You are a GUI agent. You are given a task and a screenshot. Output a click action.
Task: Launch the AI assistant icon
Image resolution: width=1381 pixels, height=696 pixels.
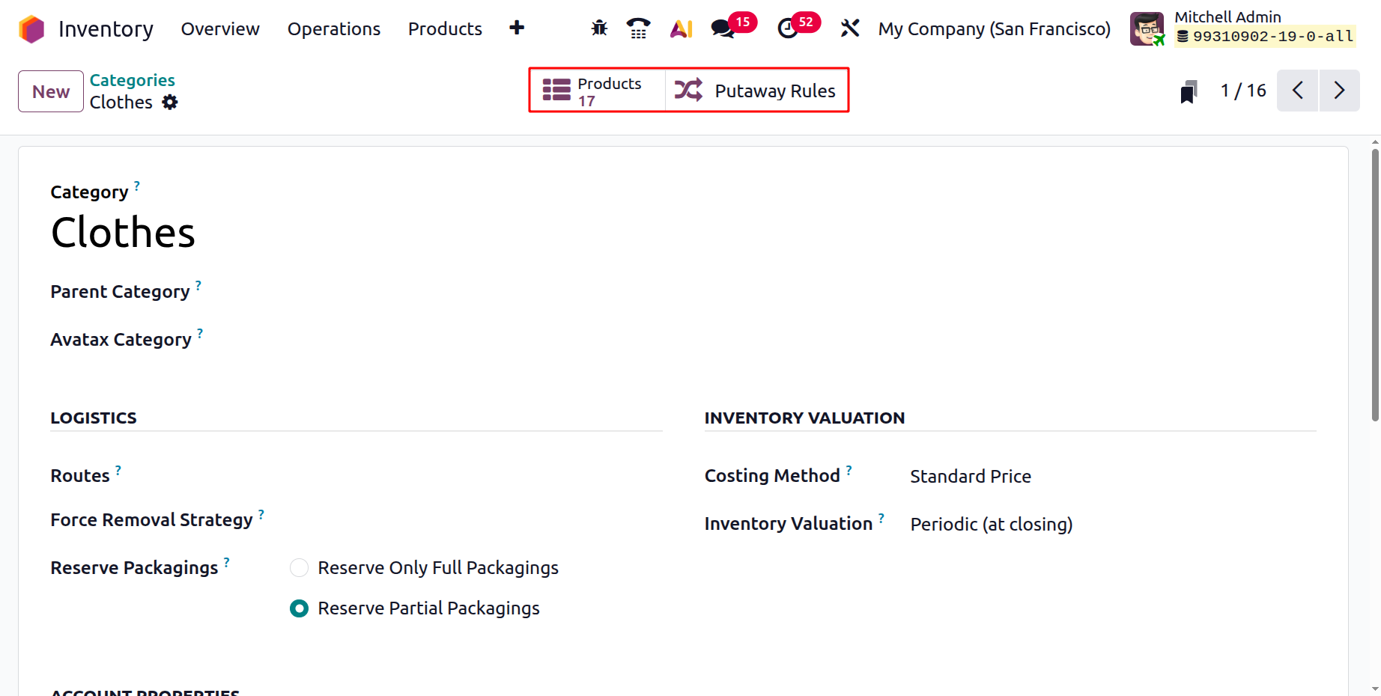point(681,28)
